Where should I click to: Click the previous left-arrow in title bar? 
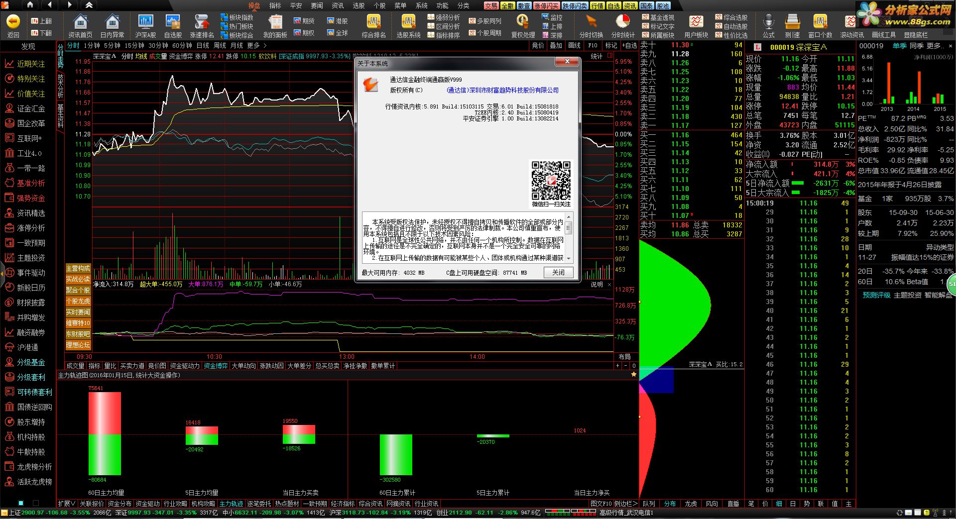(49, 5)
